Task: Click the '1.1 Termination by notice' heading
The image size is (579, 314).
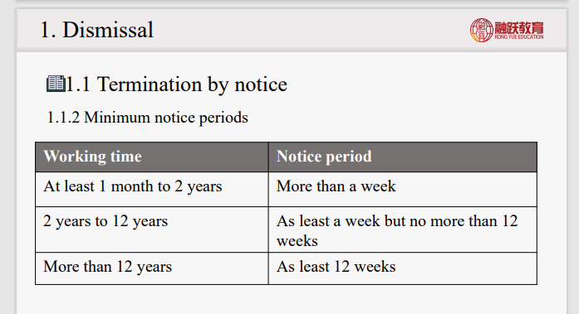Action: pos(176,85)
